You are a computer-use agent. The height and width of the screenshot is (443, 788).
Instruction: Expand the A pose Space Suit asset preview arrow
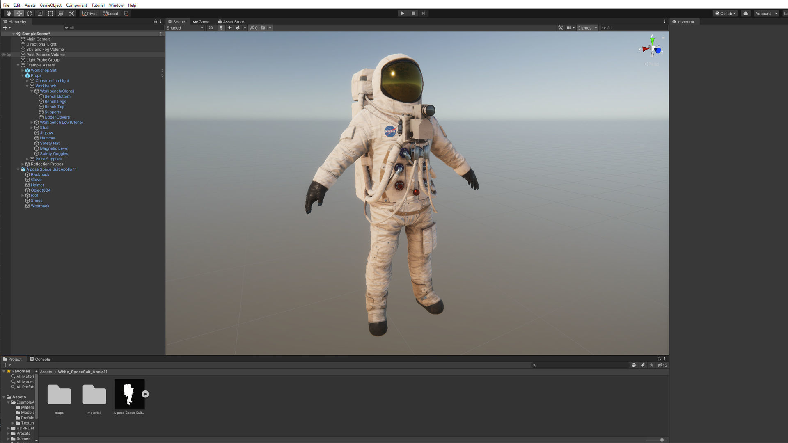(x=145, y=394)
